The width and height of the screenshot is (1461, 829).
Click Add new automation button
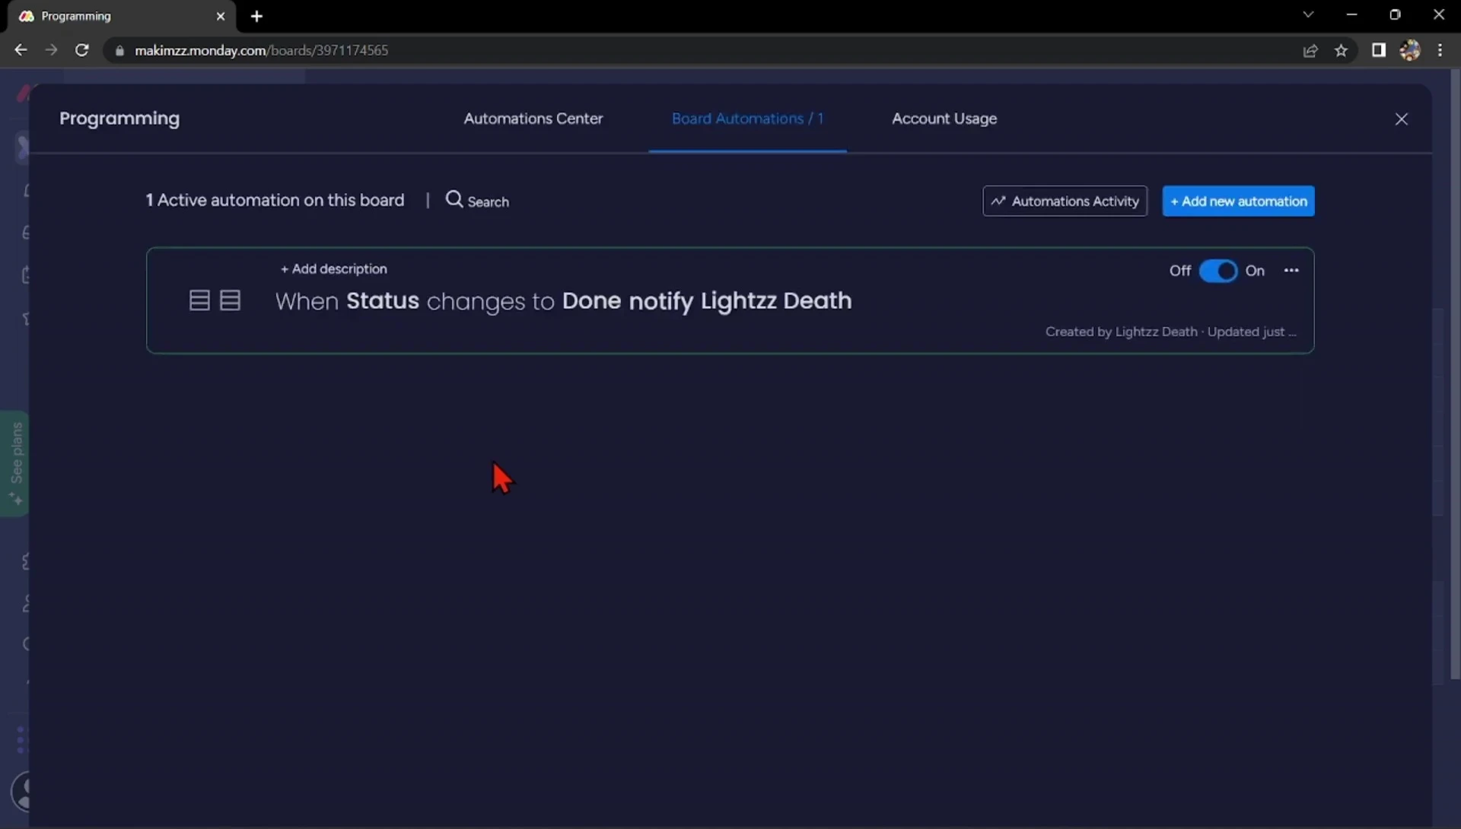[x=1238, y=201]
